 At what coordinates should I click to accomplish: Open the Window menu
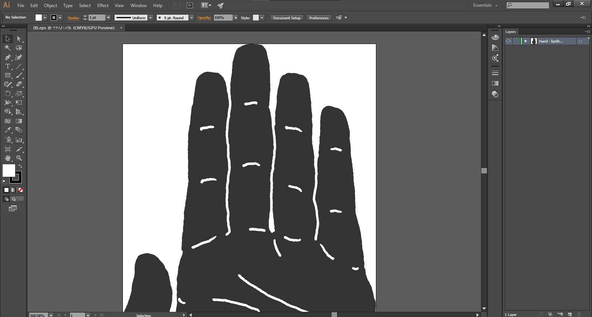tap(138, 6)
